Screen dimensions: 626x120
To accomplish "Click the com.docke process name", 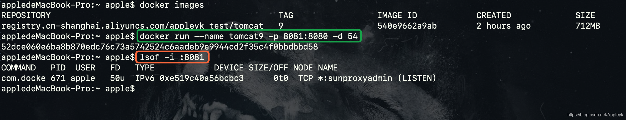I will (x=23, y=78).
